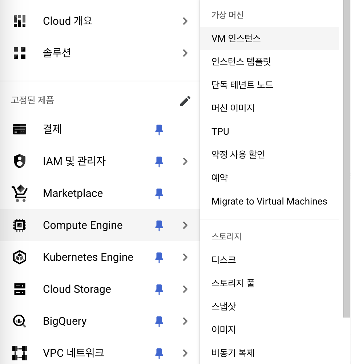Expand VPC 네트워크 submenu arrow
The image size is (351, 364).
185,353
